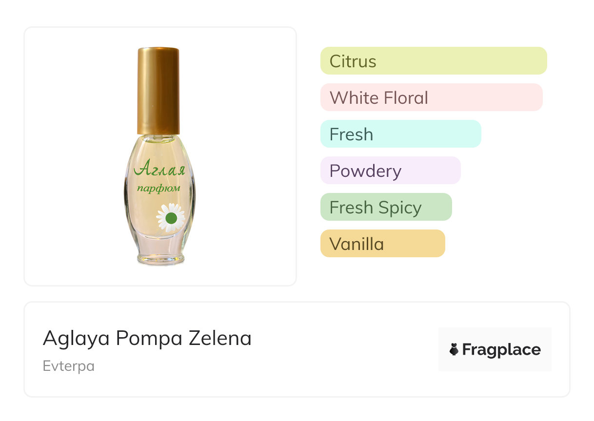Select the Vanilla accord bar
Screen dimensions: 594x421
(382, 244)
